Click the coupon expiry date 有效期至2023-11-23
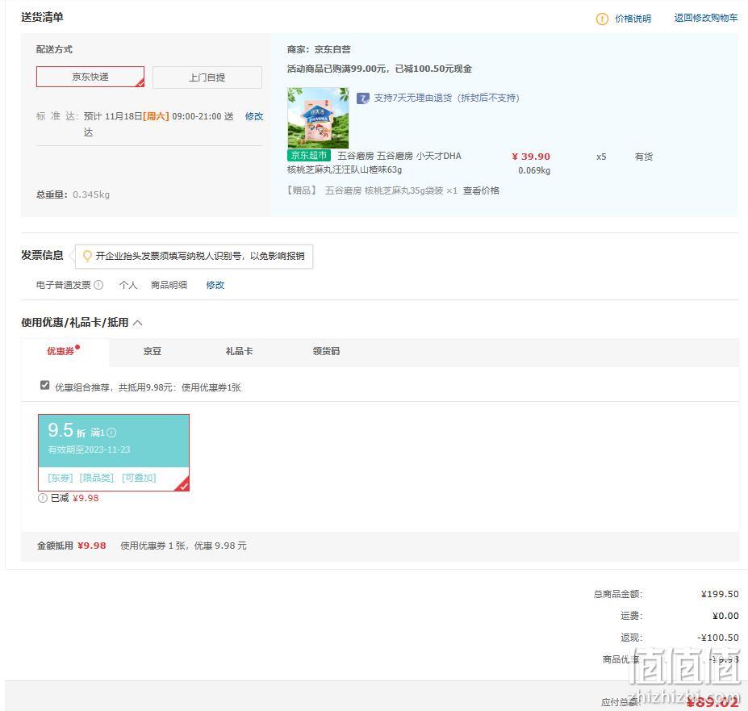The height and width of the screenshot is (711, 748). tap(89, 450)
